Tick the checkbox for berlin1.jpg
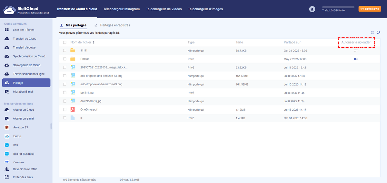Screen dimensions: 387x183 pos(65,93)
